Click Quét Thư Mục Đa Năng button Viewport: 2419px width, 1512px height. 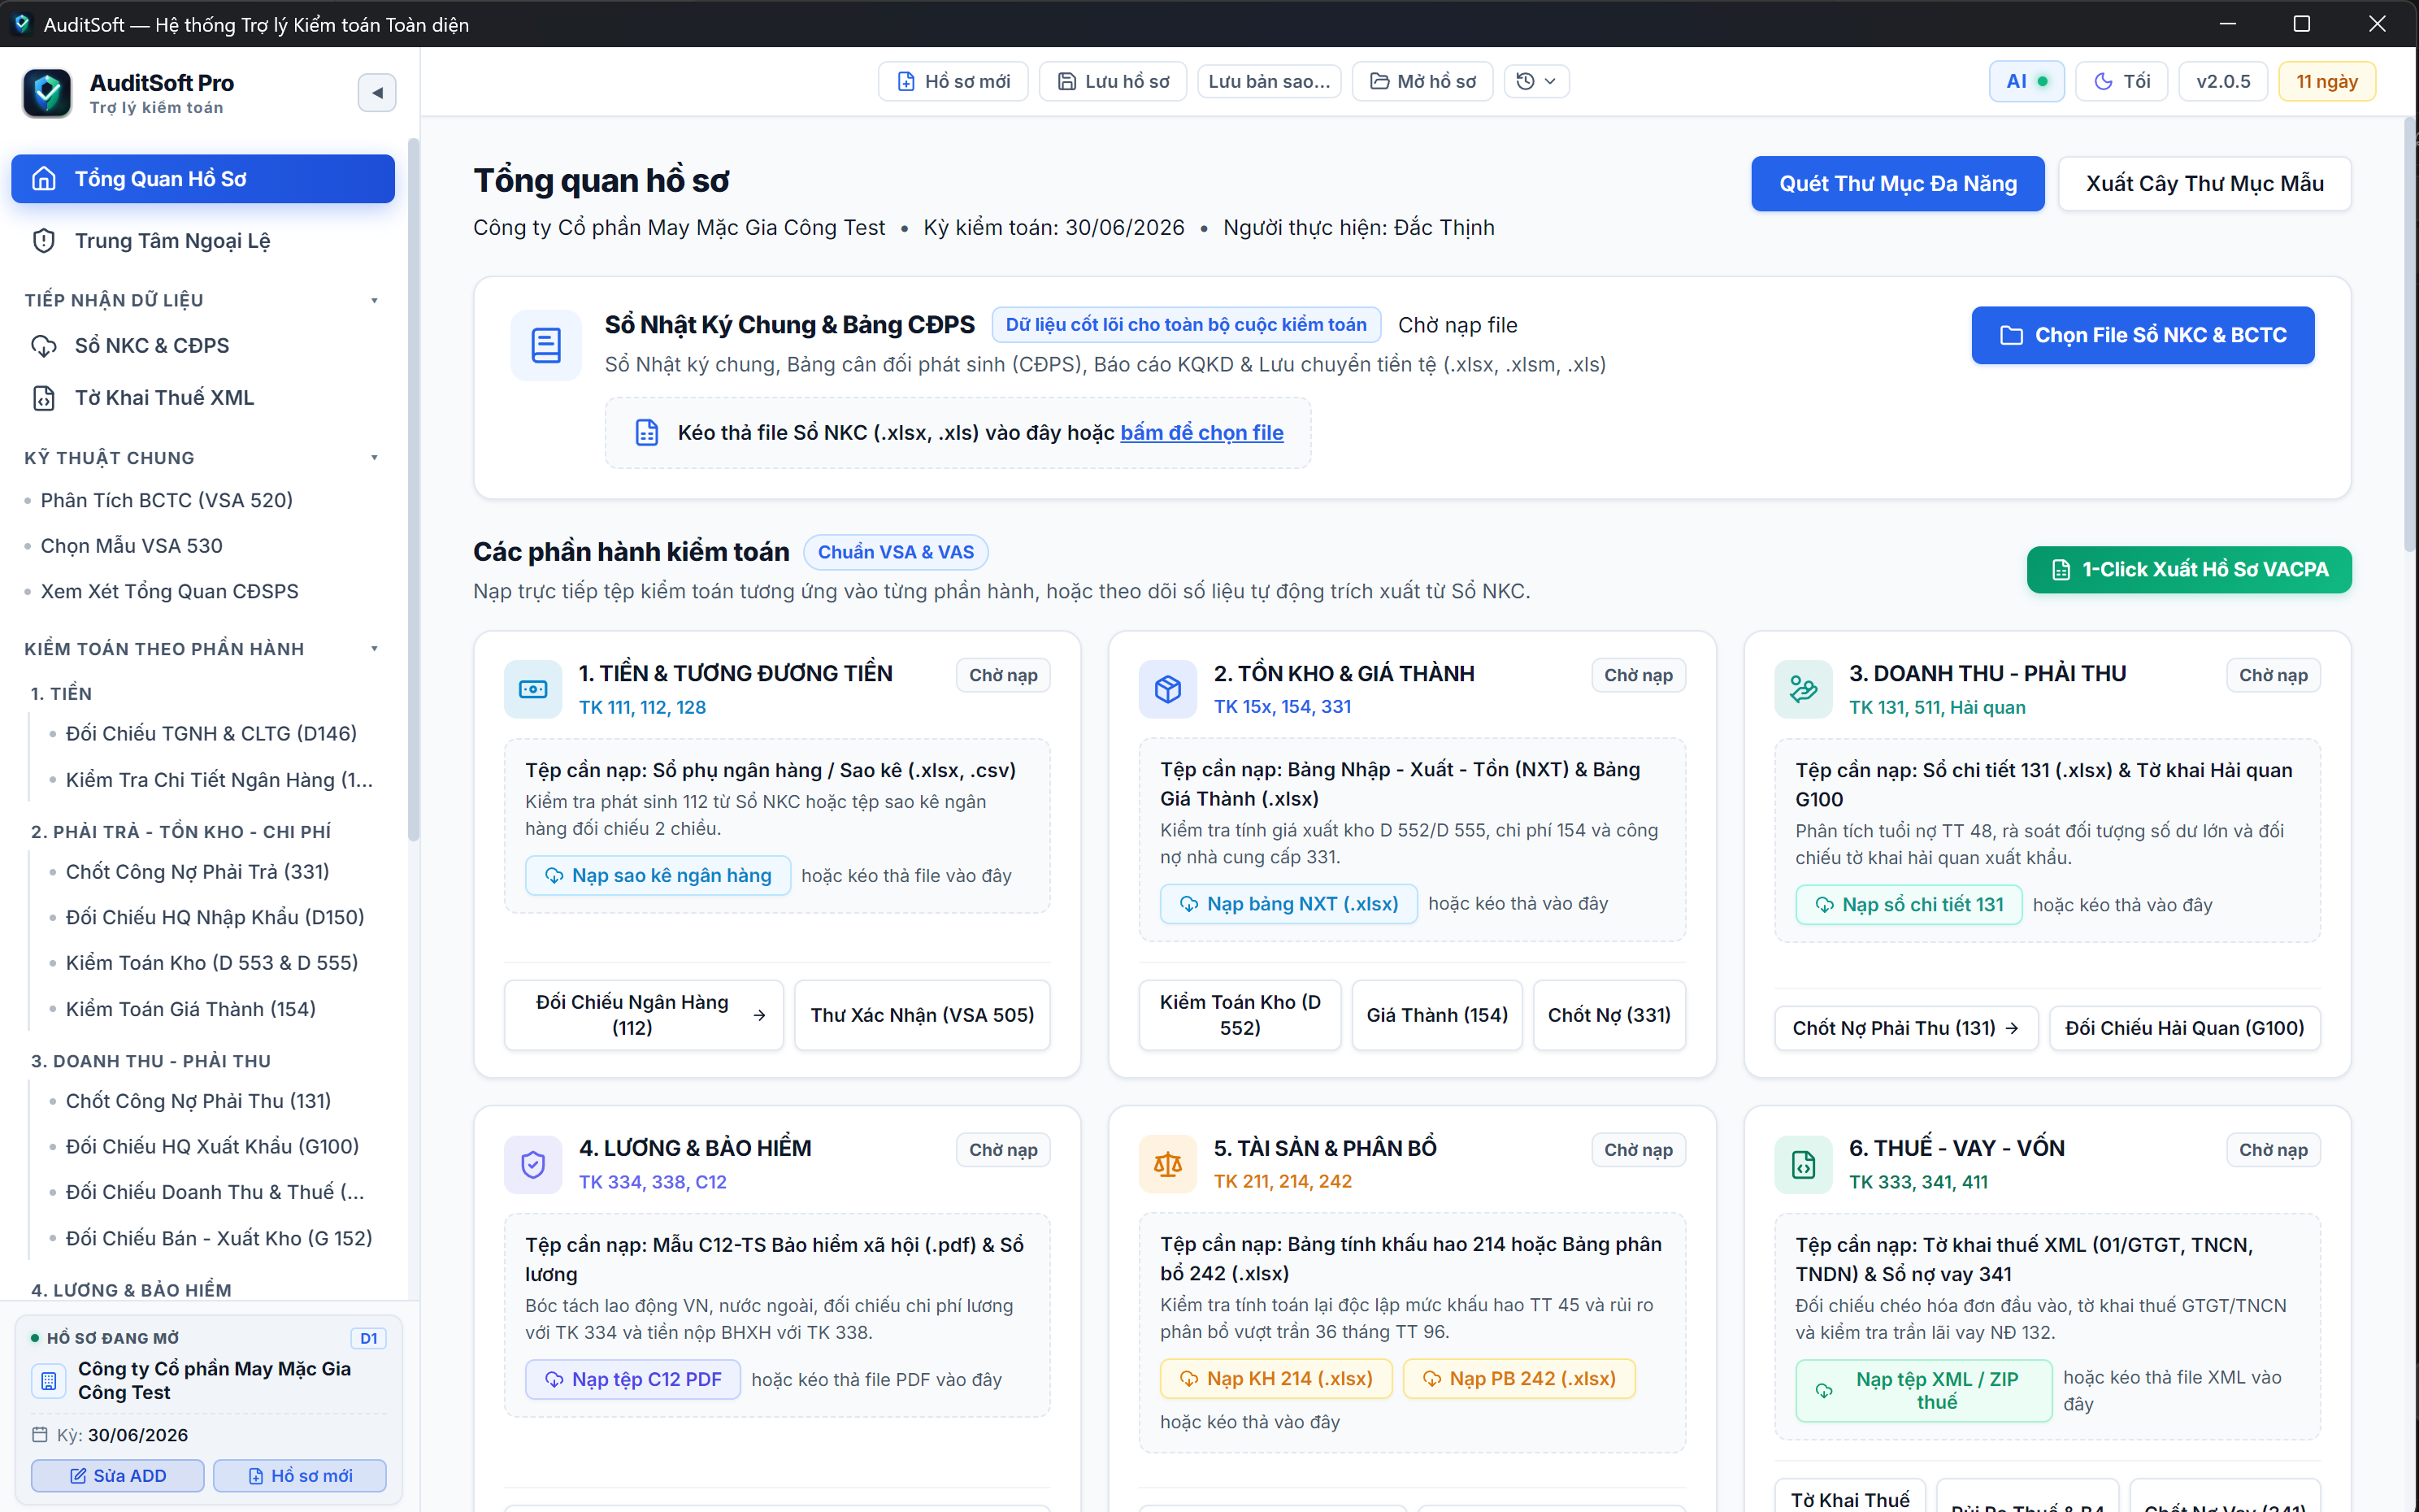click(1897, 184)
